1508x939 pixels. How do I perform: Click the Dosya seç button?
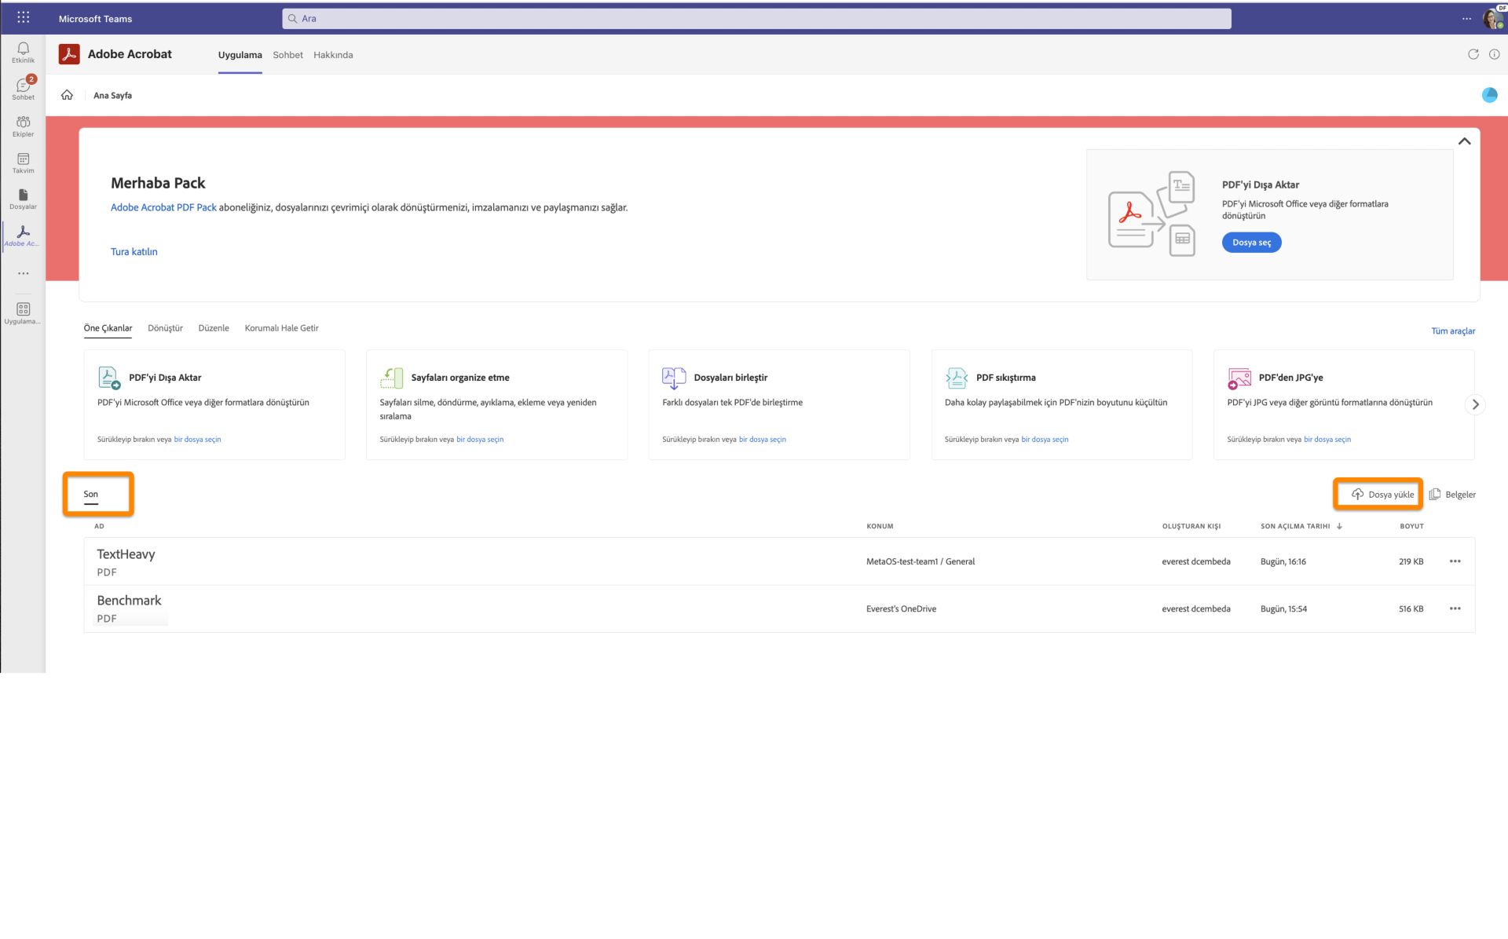[x=1252, y=241]
